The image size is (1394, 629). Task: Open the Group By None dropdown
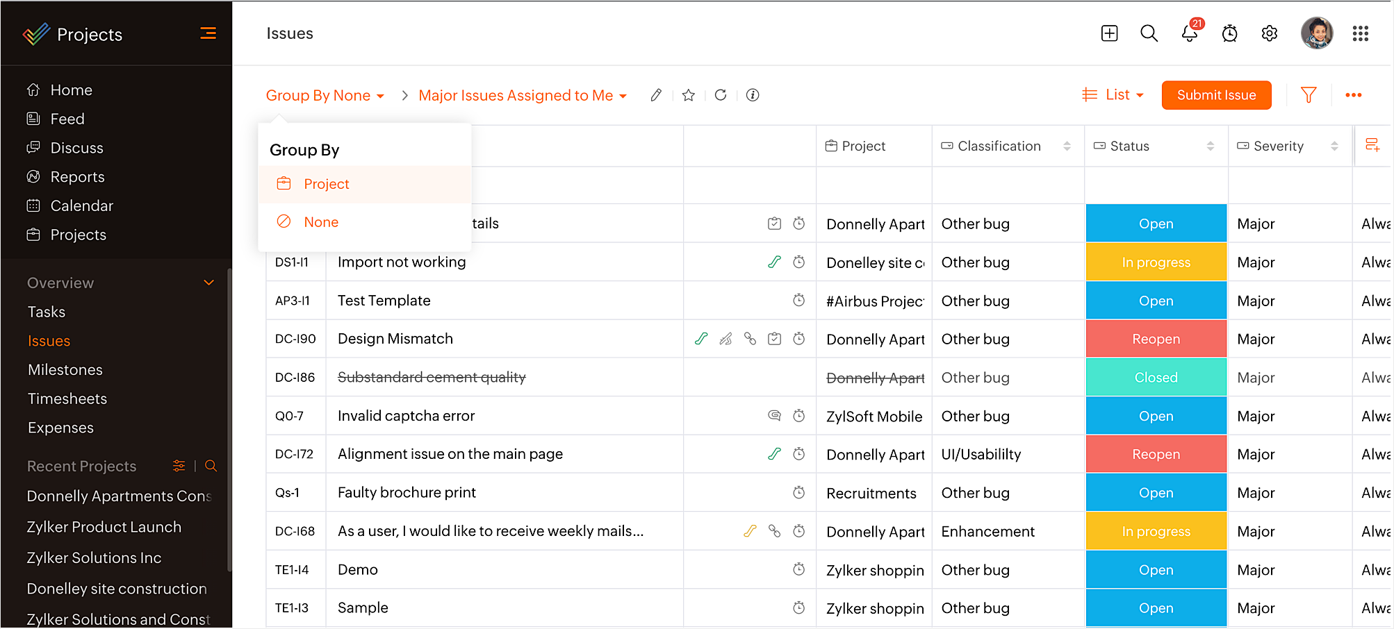pos(325,96)
